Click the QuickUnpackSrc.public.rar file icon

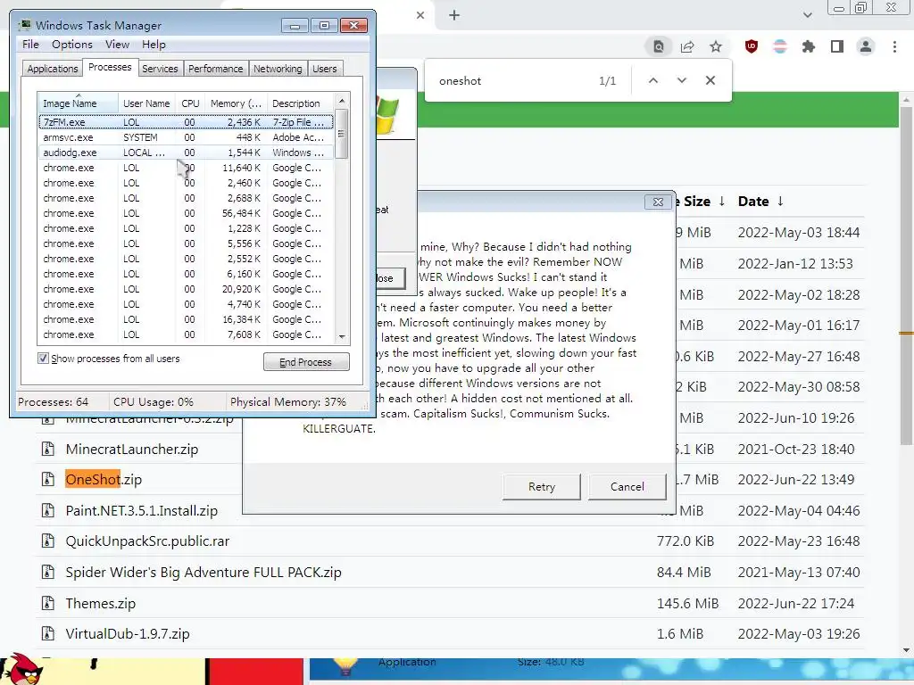[x=48, y=541]
